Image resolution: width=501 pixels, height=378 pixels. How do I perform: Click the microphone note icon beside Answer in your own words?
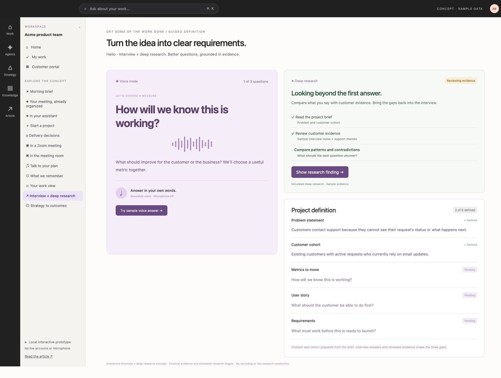tap(121, 193)
